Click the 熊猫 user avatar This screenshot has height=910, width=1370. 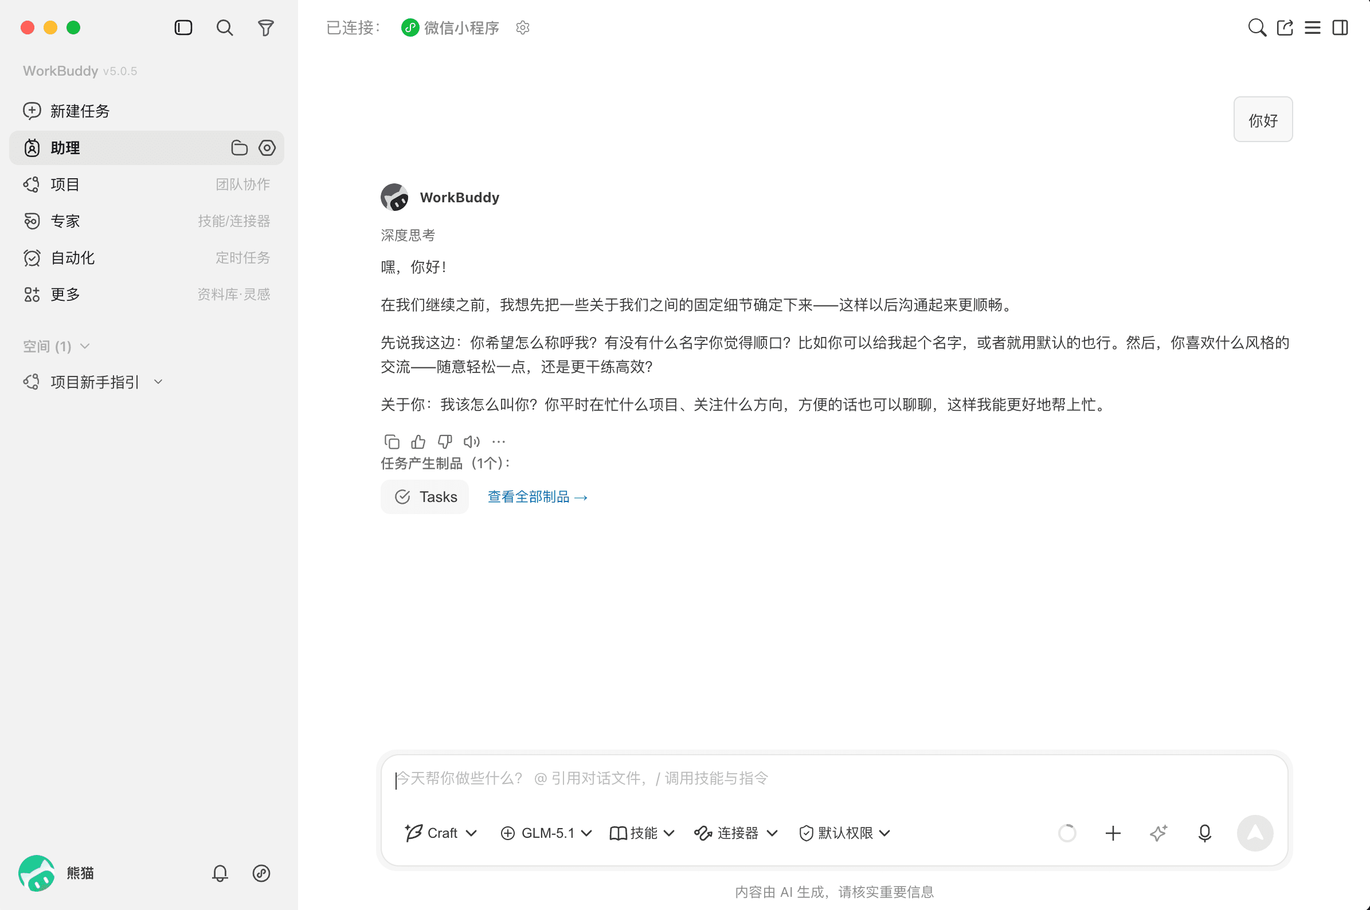tap(37, 873)
